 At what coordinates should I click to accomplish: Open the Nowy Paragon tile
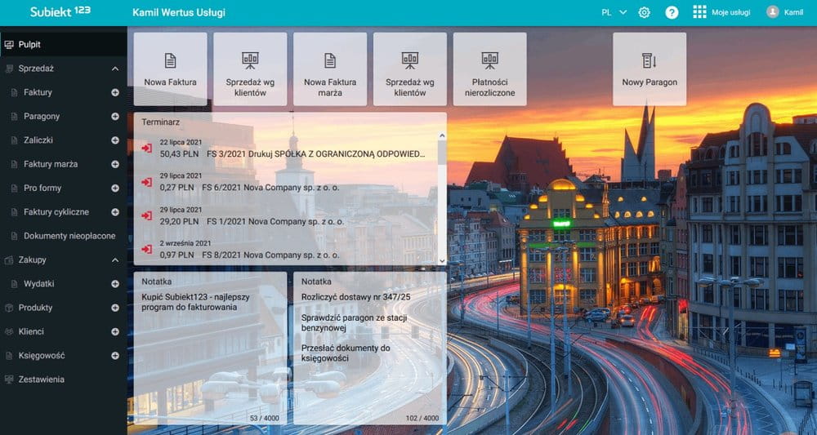point(650,69)
